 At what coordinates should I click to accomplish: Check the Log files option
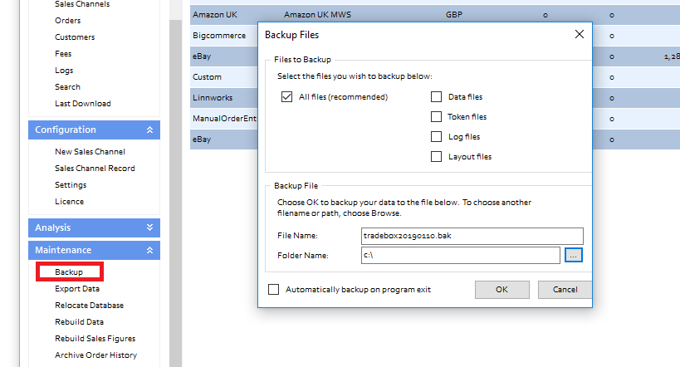coord(436,137)
